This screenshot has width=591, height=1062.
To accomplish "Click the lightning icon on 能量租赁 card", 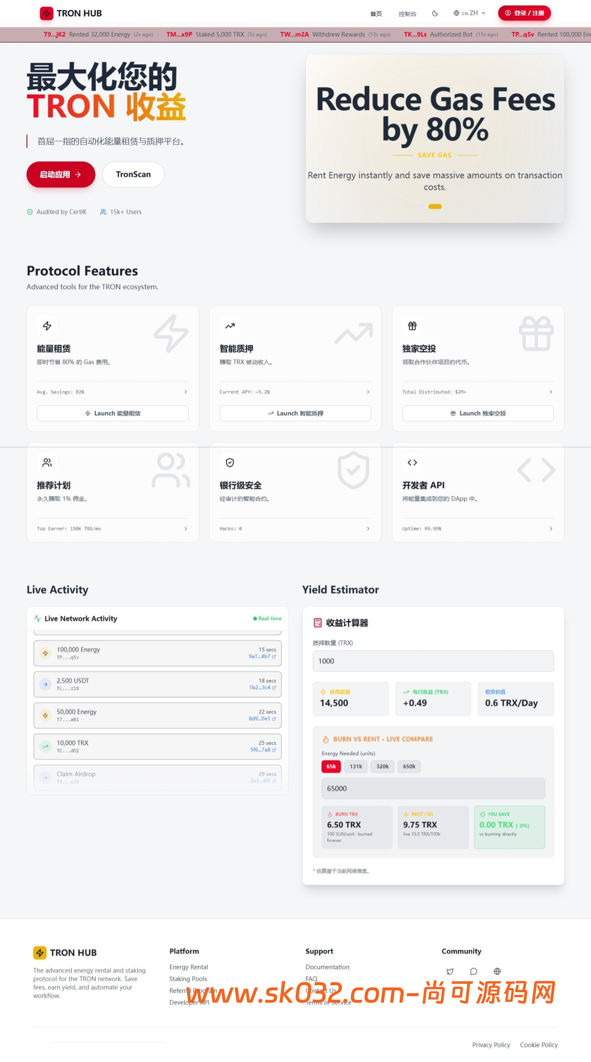I will pos(47,326).
